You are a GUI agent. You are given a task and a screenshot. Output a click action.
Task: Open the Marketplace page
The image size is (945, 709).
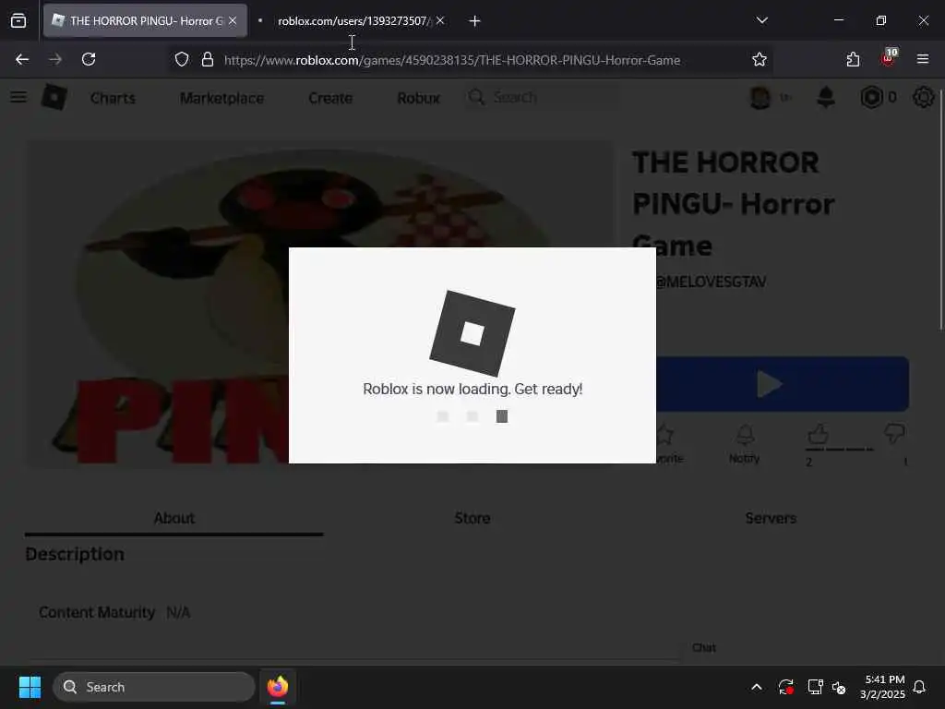[221, 98]
